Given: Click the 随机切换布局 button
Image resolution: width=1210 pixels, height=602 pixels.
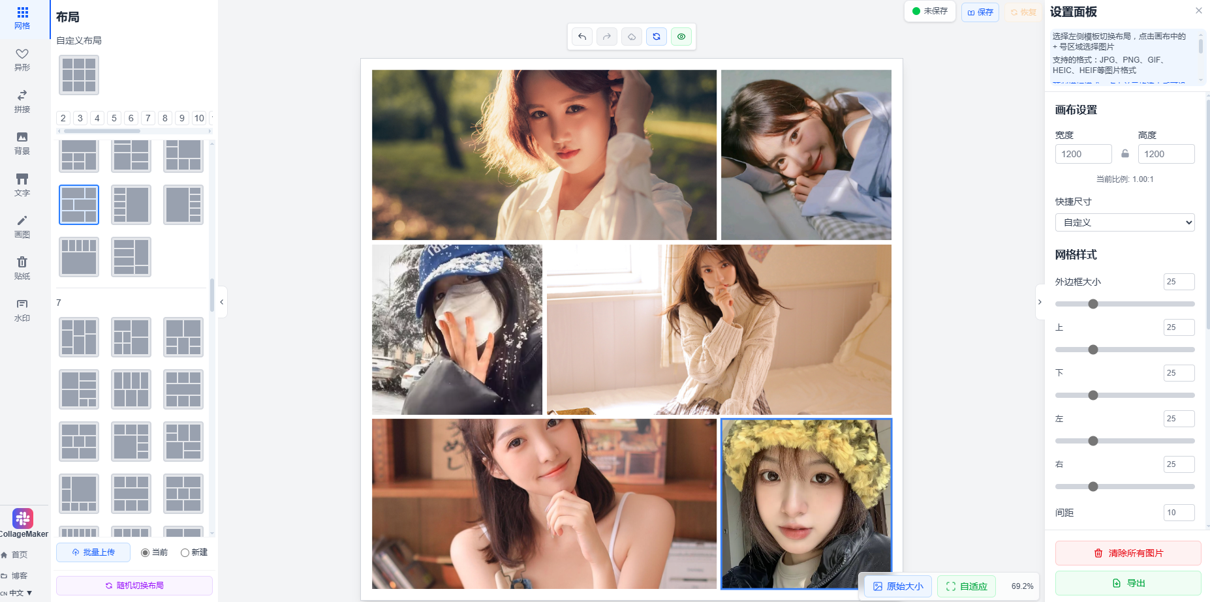Looking at the screenshot, I should point(134,586).
